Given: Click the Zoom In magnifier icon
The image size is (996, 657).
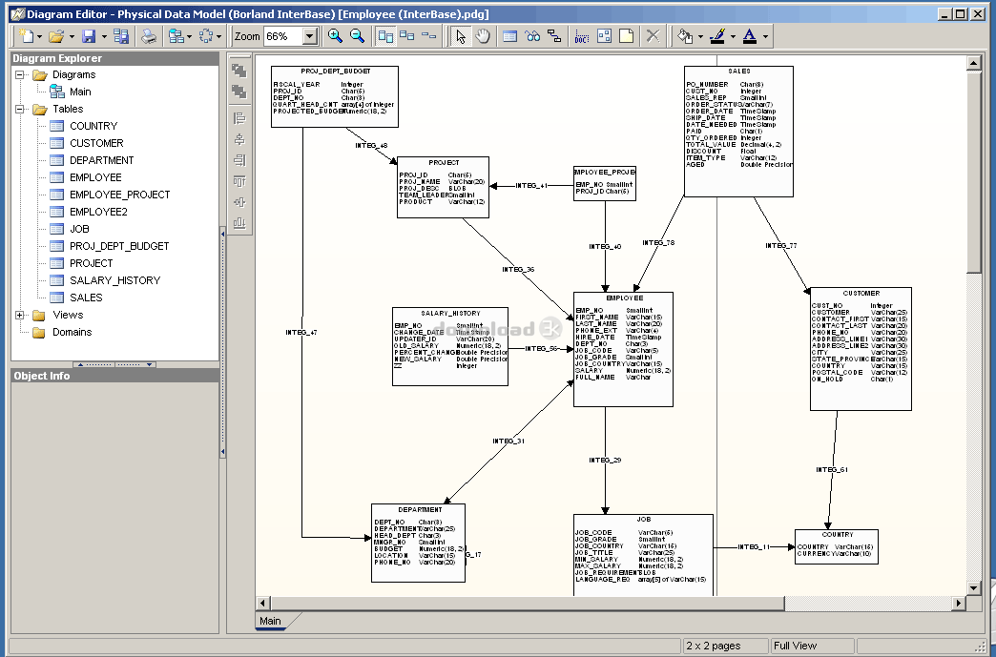Looking at the screenshot, I should 335,36.
